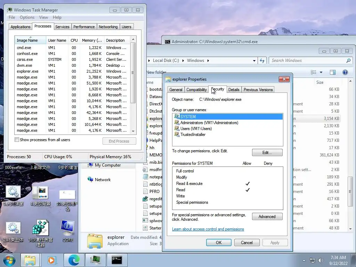356x267 pixels.
Task: Open the view options dropdown arrow in Explorer
Action: coord(321,72)
